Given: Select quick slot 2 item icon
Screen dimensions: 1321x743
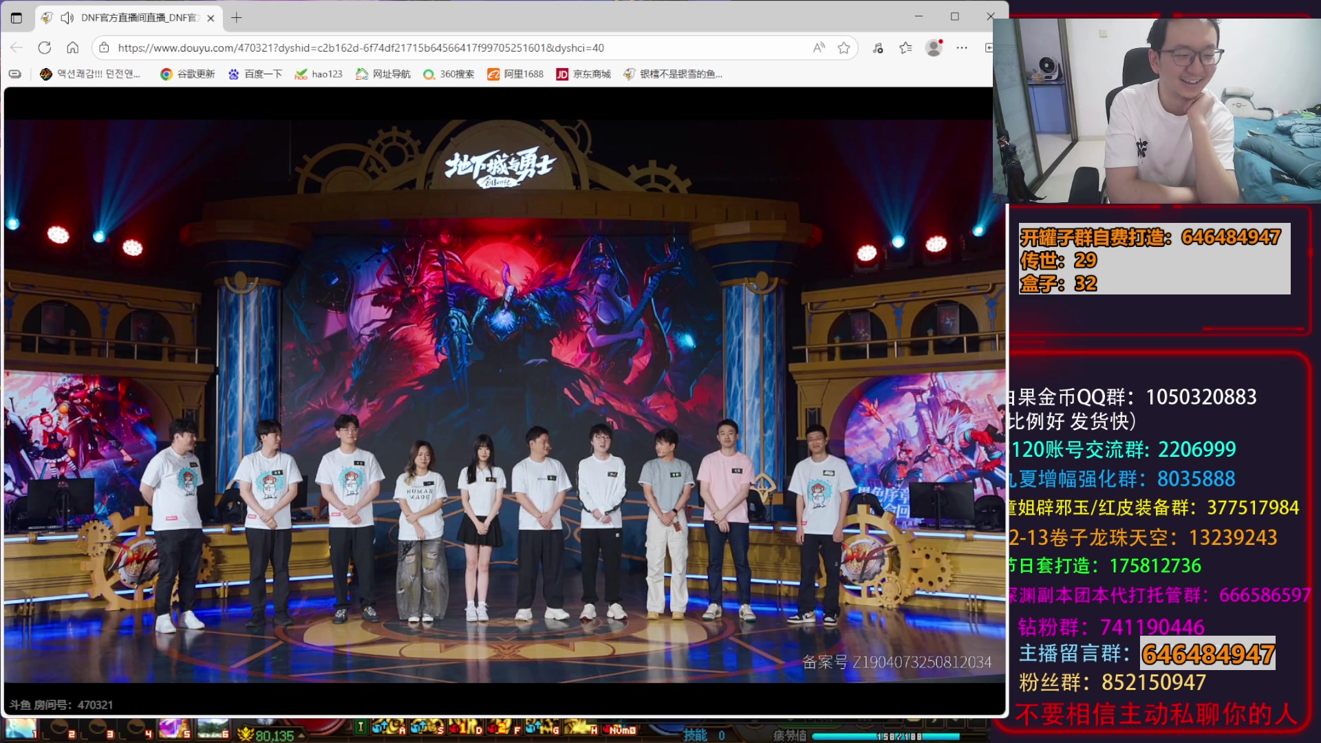Looking at the screenshot, I should point(60,729).
